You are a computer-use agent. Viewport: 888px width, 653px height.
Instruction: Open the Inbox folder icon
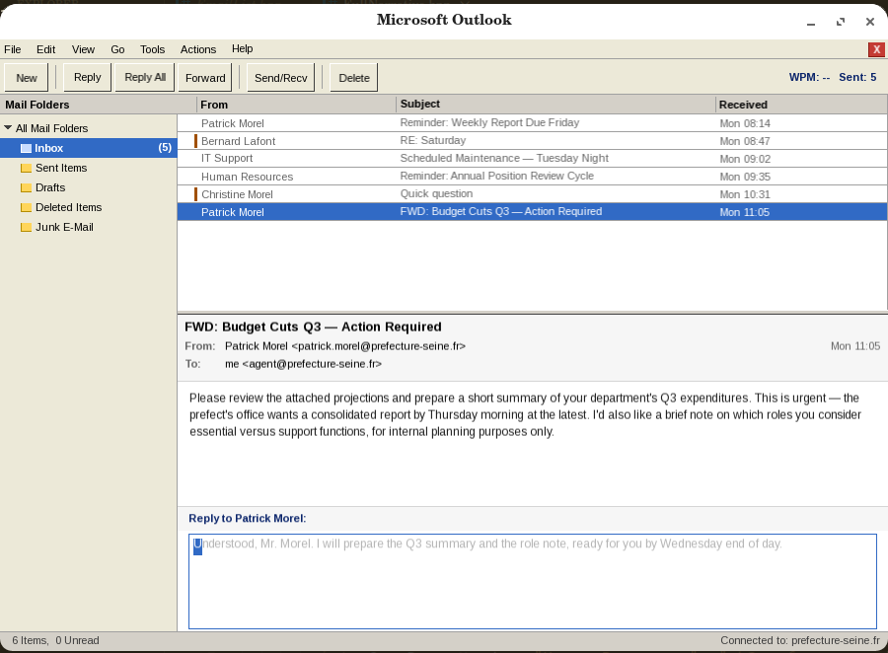click(x=26, y=148)
